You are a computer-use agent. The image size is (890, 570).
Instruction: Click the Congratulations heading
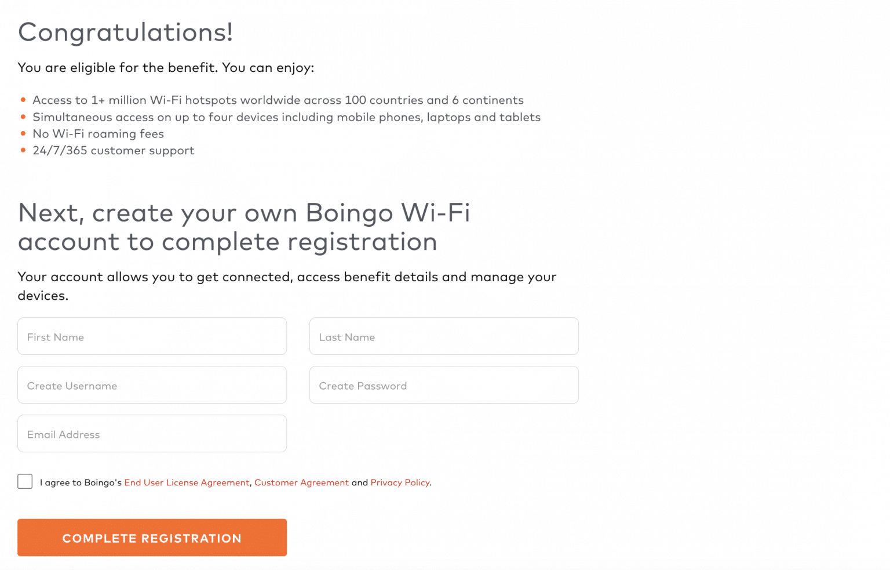[x=126, y=32]
